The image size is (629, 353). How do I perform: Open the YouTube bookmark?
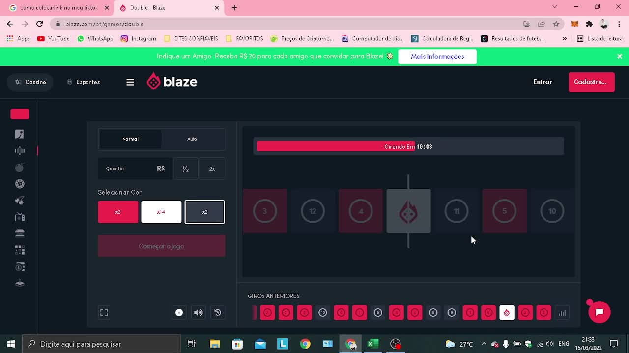pyautogui.click(x=54, y=39)
